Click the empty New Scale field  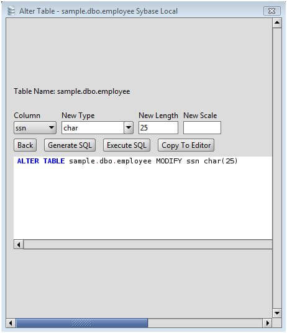[202, 128]
